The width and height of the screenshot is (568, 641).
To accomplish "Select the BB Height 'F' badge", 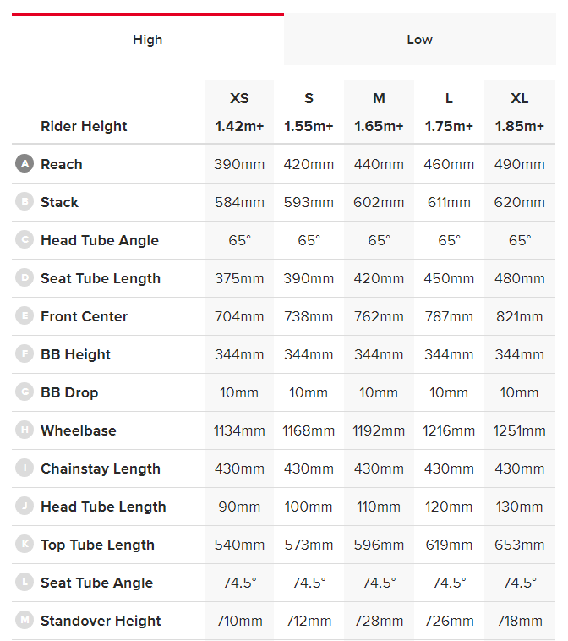I will coord(25,354).
